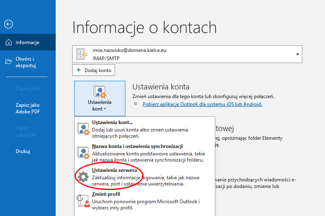Select Zmień profil menu entry
The height and width of the screenshot is (216, 325).
[x=145, y=201]
